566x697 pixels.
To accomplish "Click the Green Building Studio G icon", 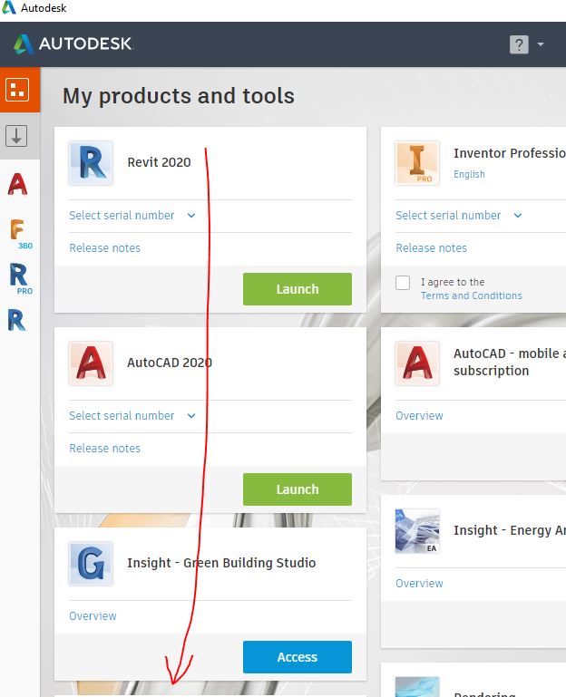I will coord(91,563).
